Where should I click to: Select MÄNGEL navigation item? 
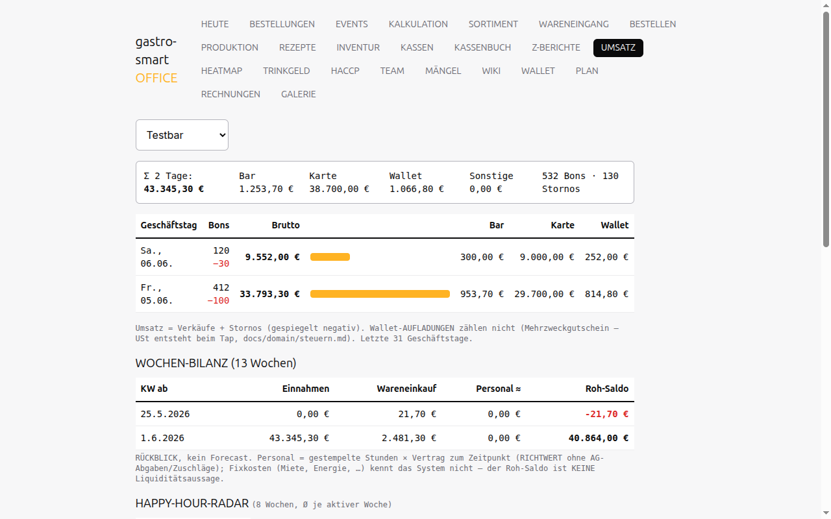click(443, 71)
